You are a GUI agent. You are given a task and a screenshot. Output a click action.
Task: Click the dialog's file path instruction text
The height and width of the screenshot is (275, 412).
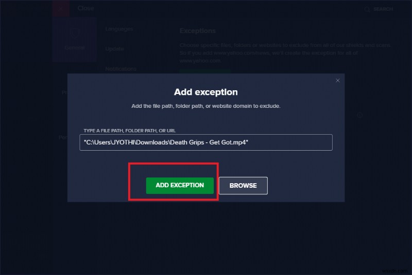point(206,106)
